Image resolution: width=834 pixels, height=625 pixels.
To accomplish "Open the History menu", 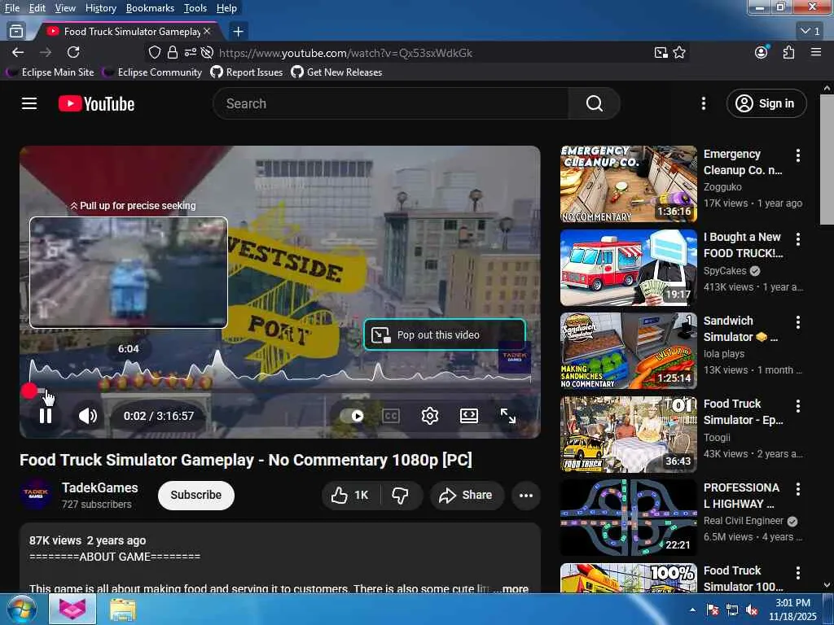I will [100, 8].
